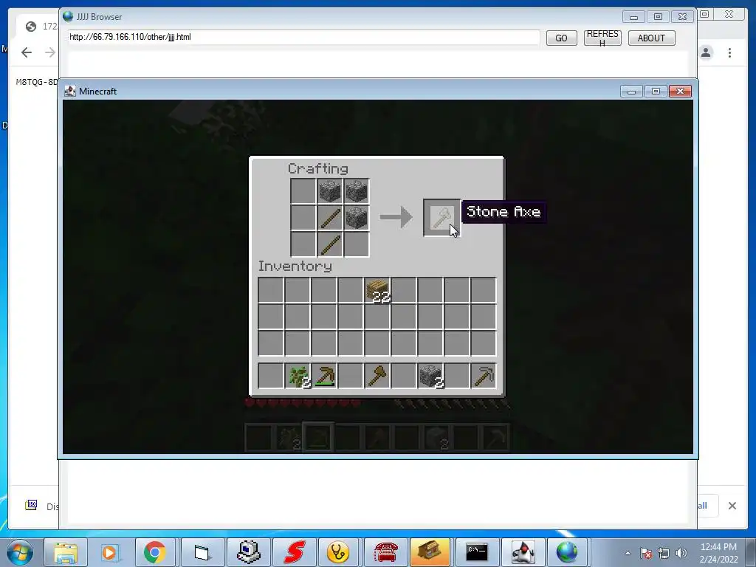Pick up cobblestone in top-middle crafting slot

click(330, 191)
